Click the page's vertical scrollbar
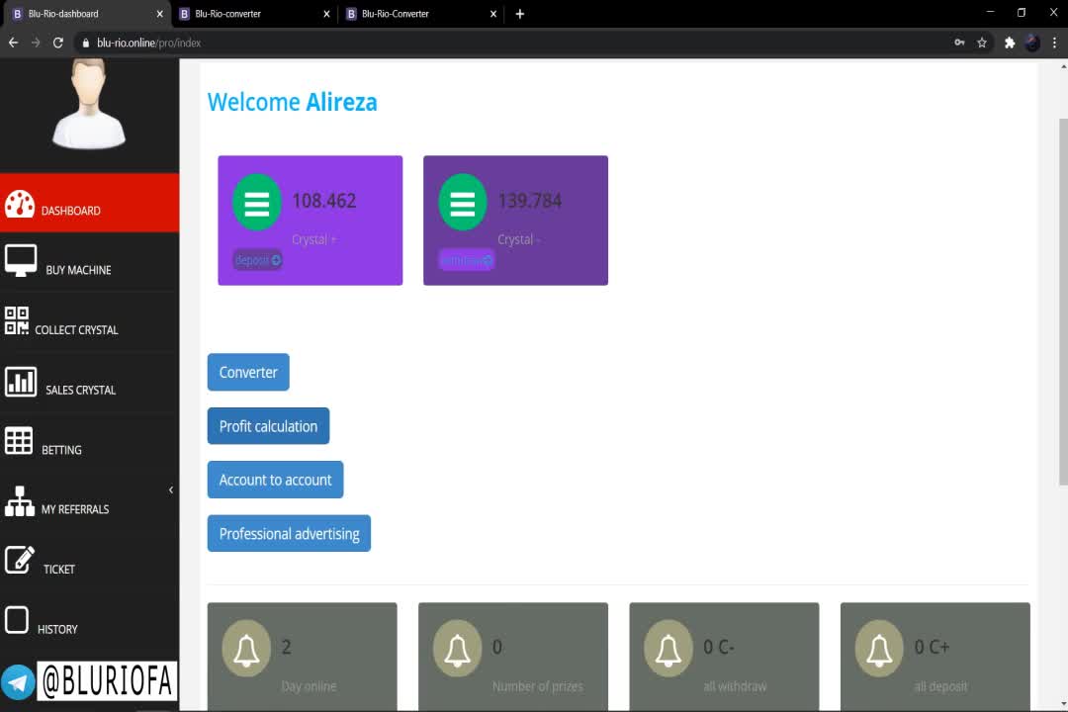 click(x=1062, y=297)
